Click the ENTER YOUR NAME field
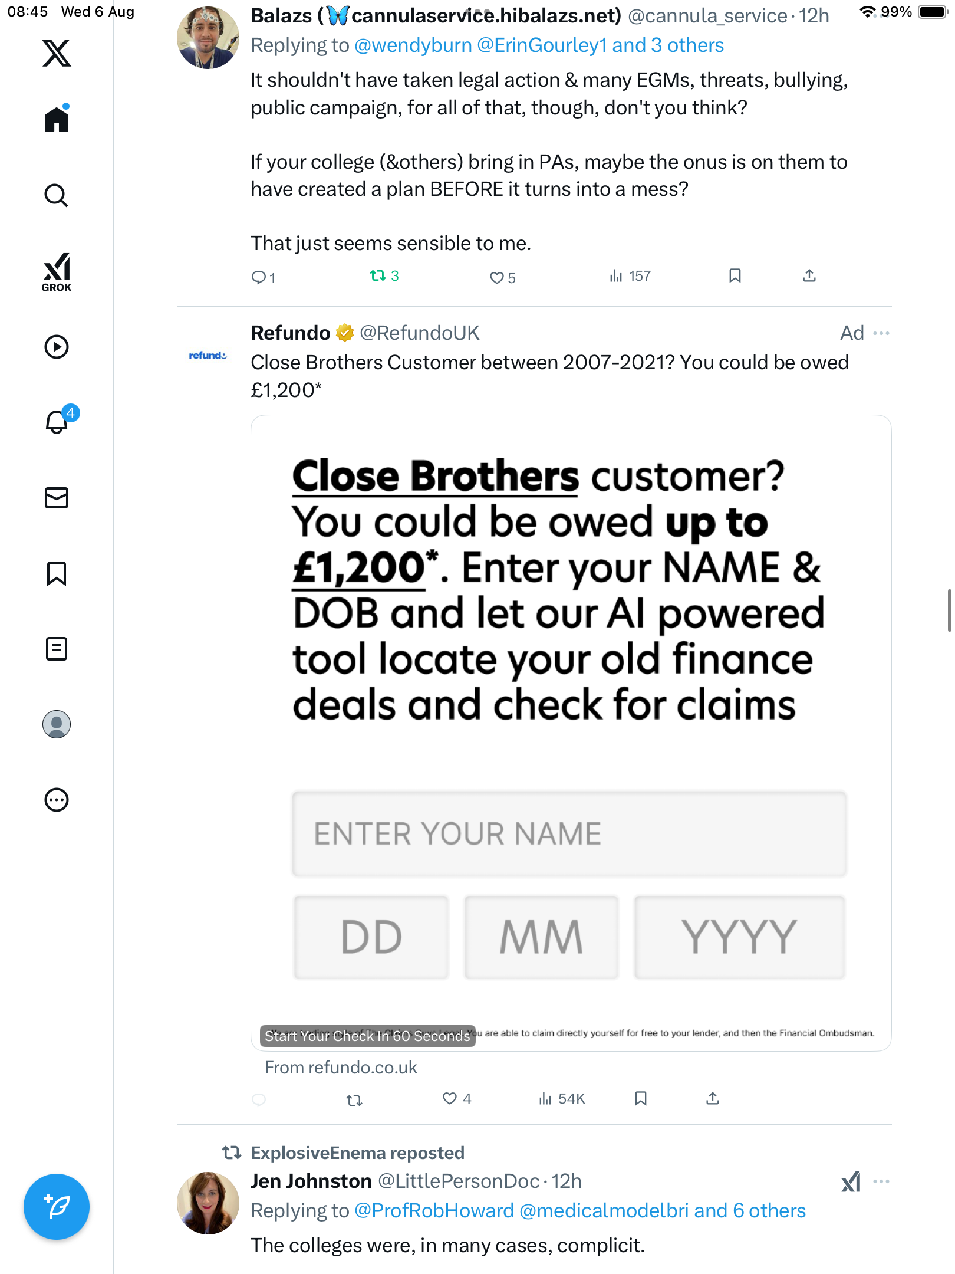The height and width of the screenshot is (1274, 955). 569,833
